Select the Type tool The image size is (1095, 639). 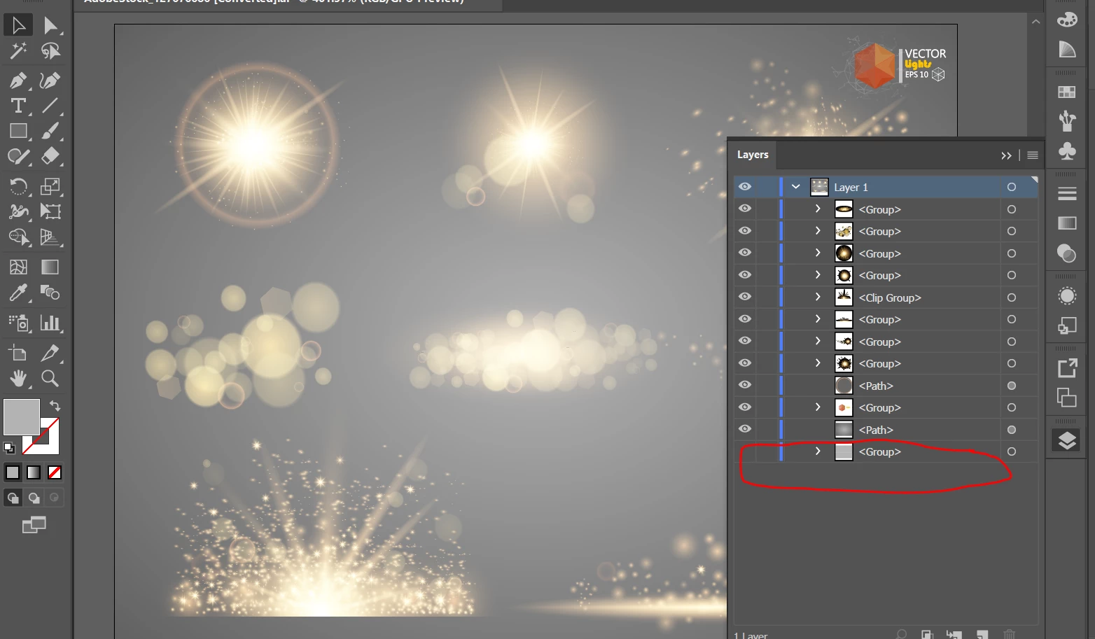point(18,106)
